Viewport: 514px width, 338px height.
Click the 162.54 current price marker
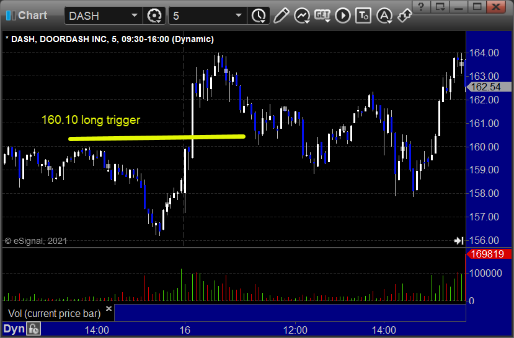(489, 87)
